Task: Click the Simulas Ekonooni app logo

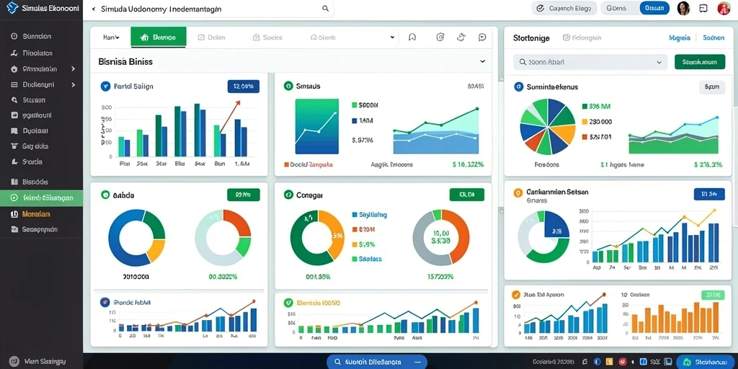Action: pos(13,8)
